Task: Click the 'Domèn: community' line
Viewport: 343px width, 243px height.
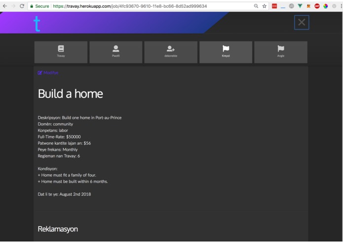Action: (55, 124)
